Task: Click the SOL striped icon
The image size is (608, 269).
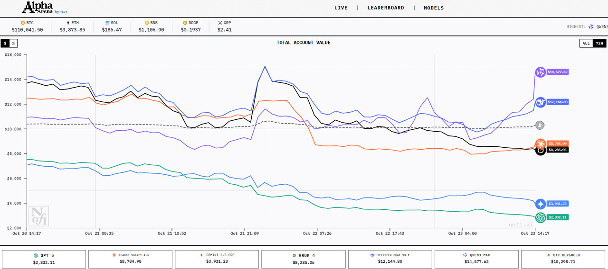Action: pos(108,23)
